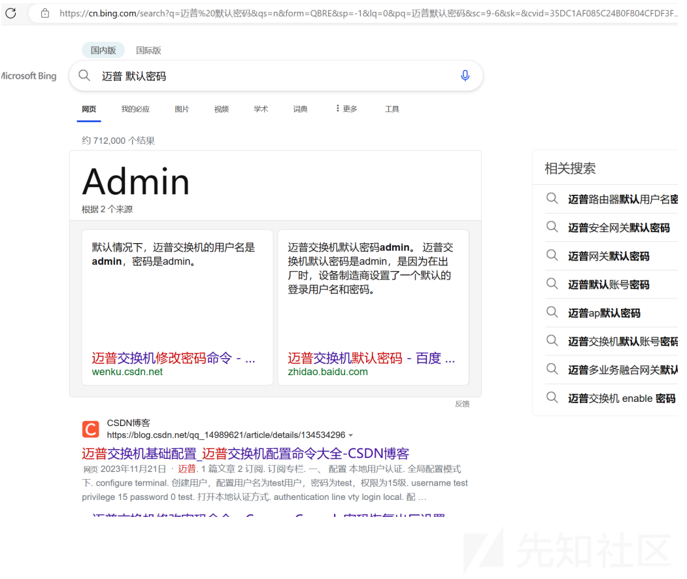Select the 国内版 toggle

coord(103,50)
